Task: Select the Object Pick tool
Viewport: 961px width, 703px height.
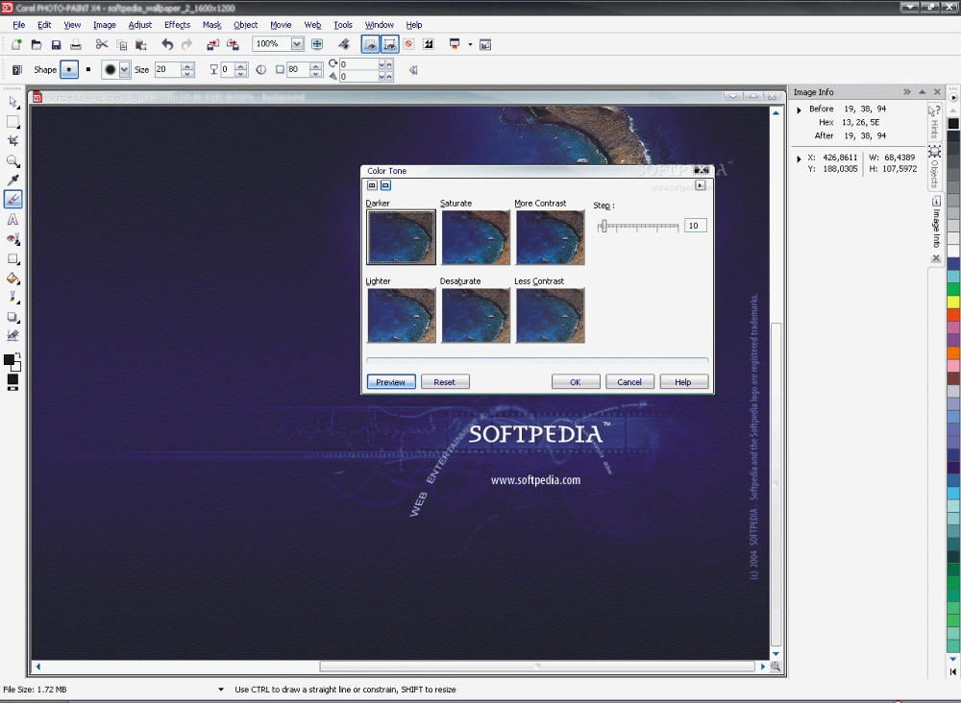Action: click(x=12, y=102)
